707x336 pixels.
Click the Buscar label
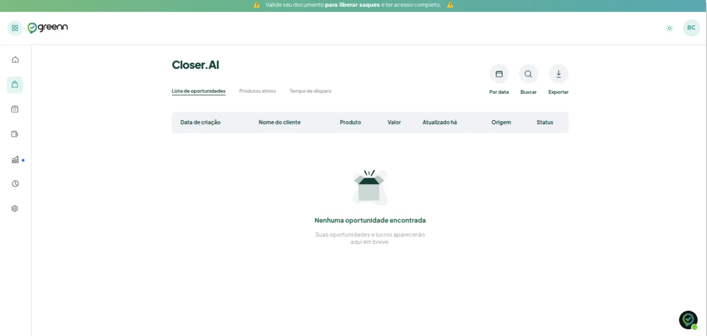528,92
